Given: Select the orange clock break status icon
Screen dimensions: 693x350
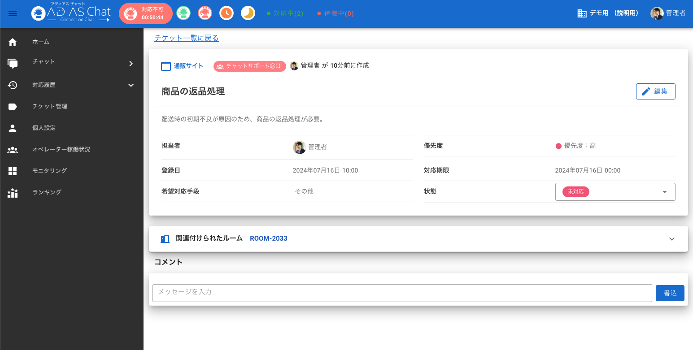Looking at the screenshot, I should click(227, 13).
